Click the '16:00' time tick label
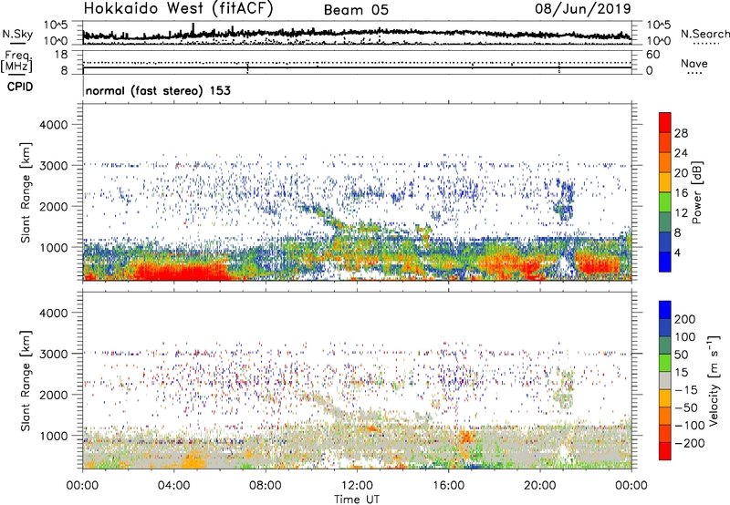The width and height of the screenshot is (730, 505). pos(448,486)
